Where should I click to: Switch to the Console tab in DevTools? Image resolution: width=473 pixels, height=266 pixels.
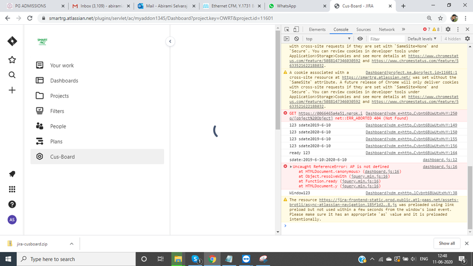pyautogui.click(x=341, y=30)
